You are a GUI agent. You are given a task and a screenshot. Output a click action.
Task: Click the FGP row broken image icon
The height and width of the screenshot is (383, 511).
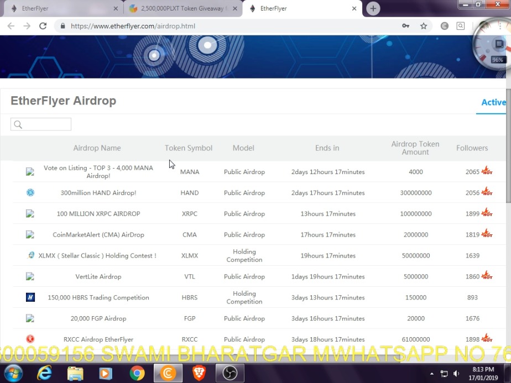pyautogui.click(x=30, y=318)
